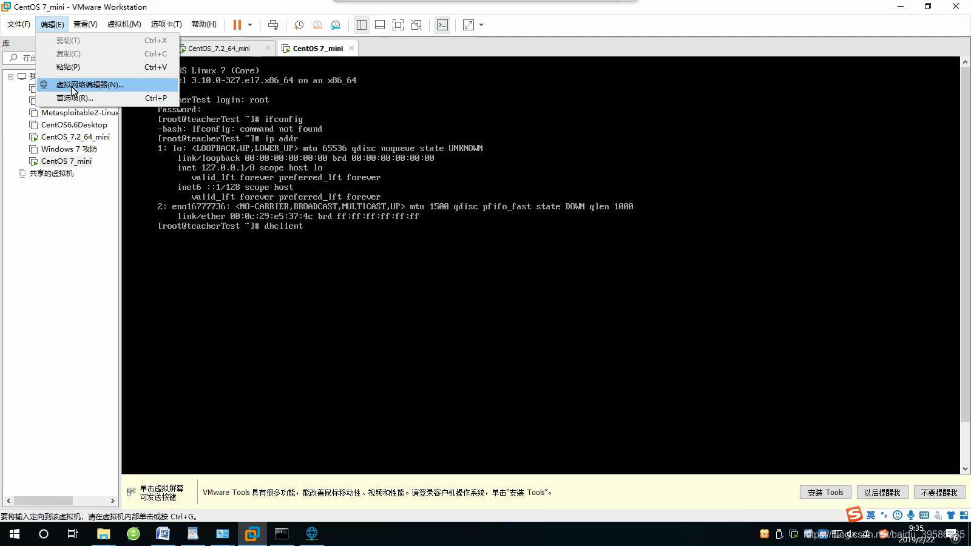
Task: Open the power options dropdown arrow beside pause
Action: (250, 25)
